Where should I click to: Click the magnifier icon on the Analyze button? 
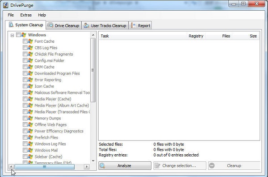click(102, 165)
